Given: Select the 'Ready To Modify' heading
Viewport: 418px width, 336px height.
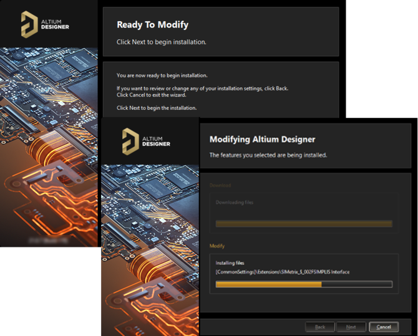Looking at the screenshot, I should 152,26.
